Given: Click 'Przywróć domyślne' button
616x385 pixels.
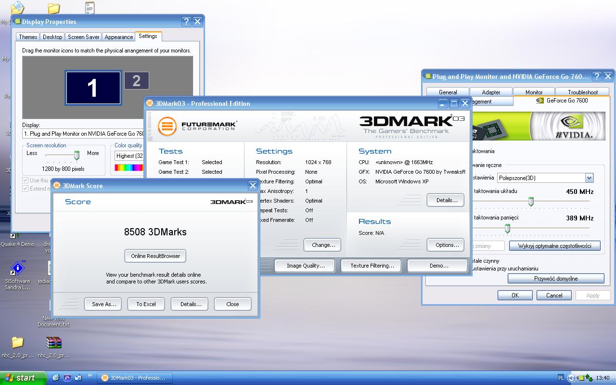Looking at the screenshot, I should click(x=556, y=279).
